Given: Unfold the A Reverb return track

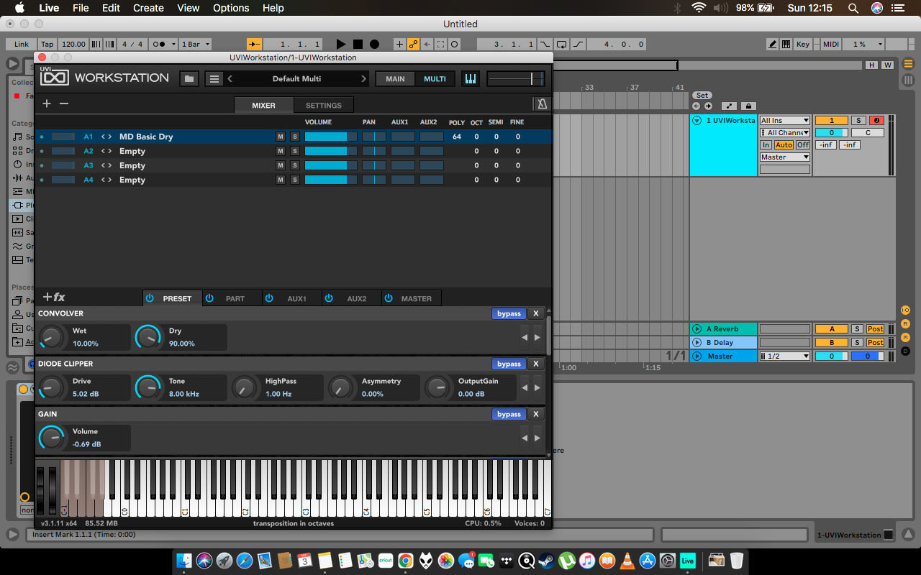Looking at the screenshot, I should click(697, 328).
